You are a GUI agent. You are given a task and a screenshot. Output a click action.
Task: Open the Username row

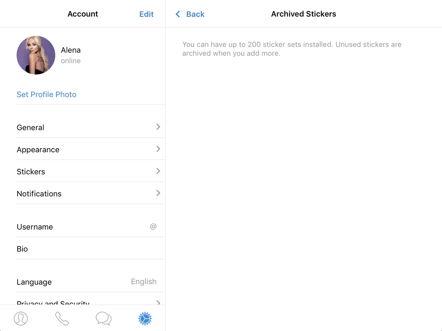point(91,227)
